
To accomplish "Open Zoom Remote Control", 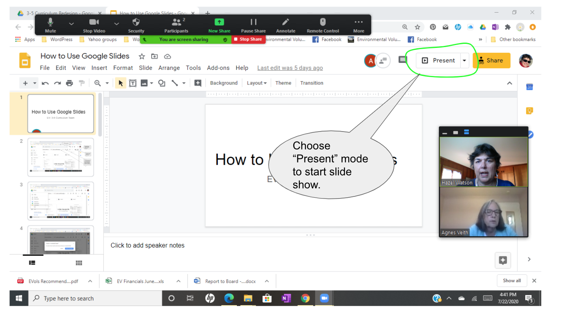I will (323, 25).
